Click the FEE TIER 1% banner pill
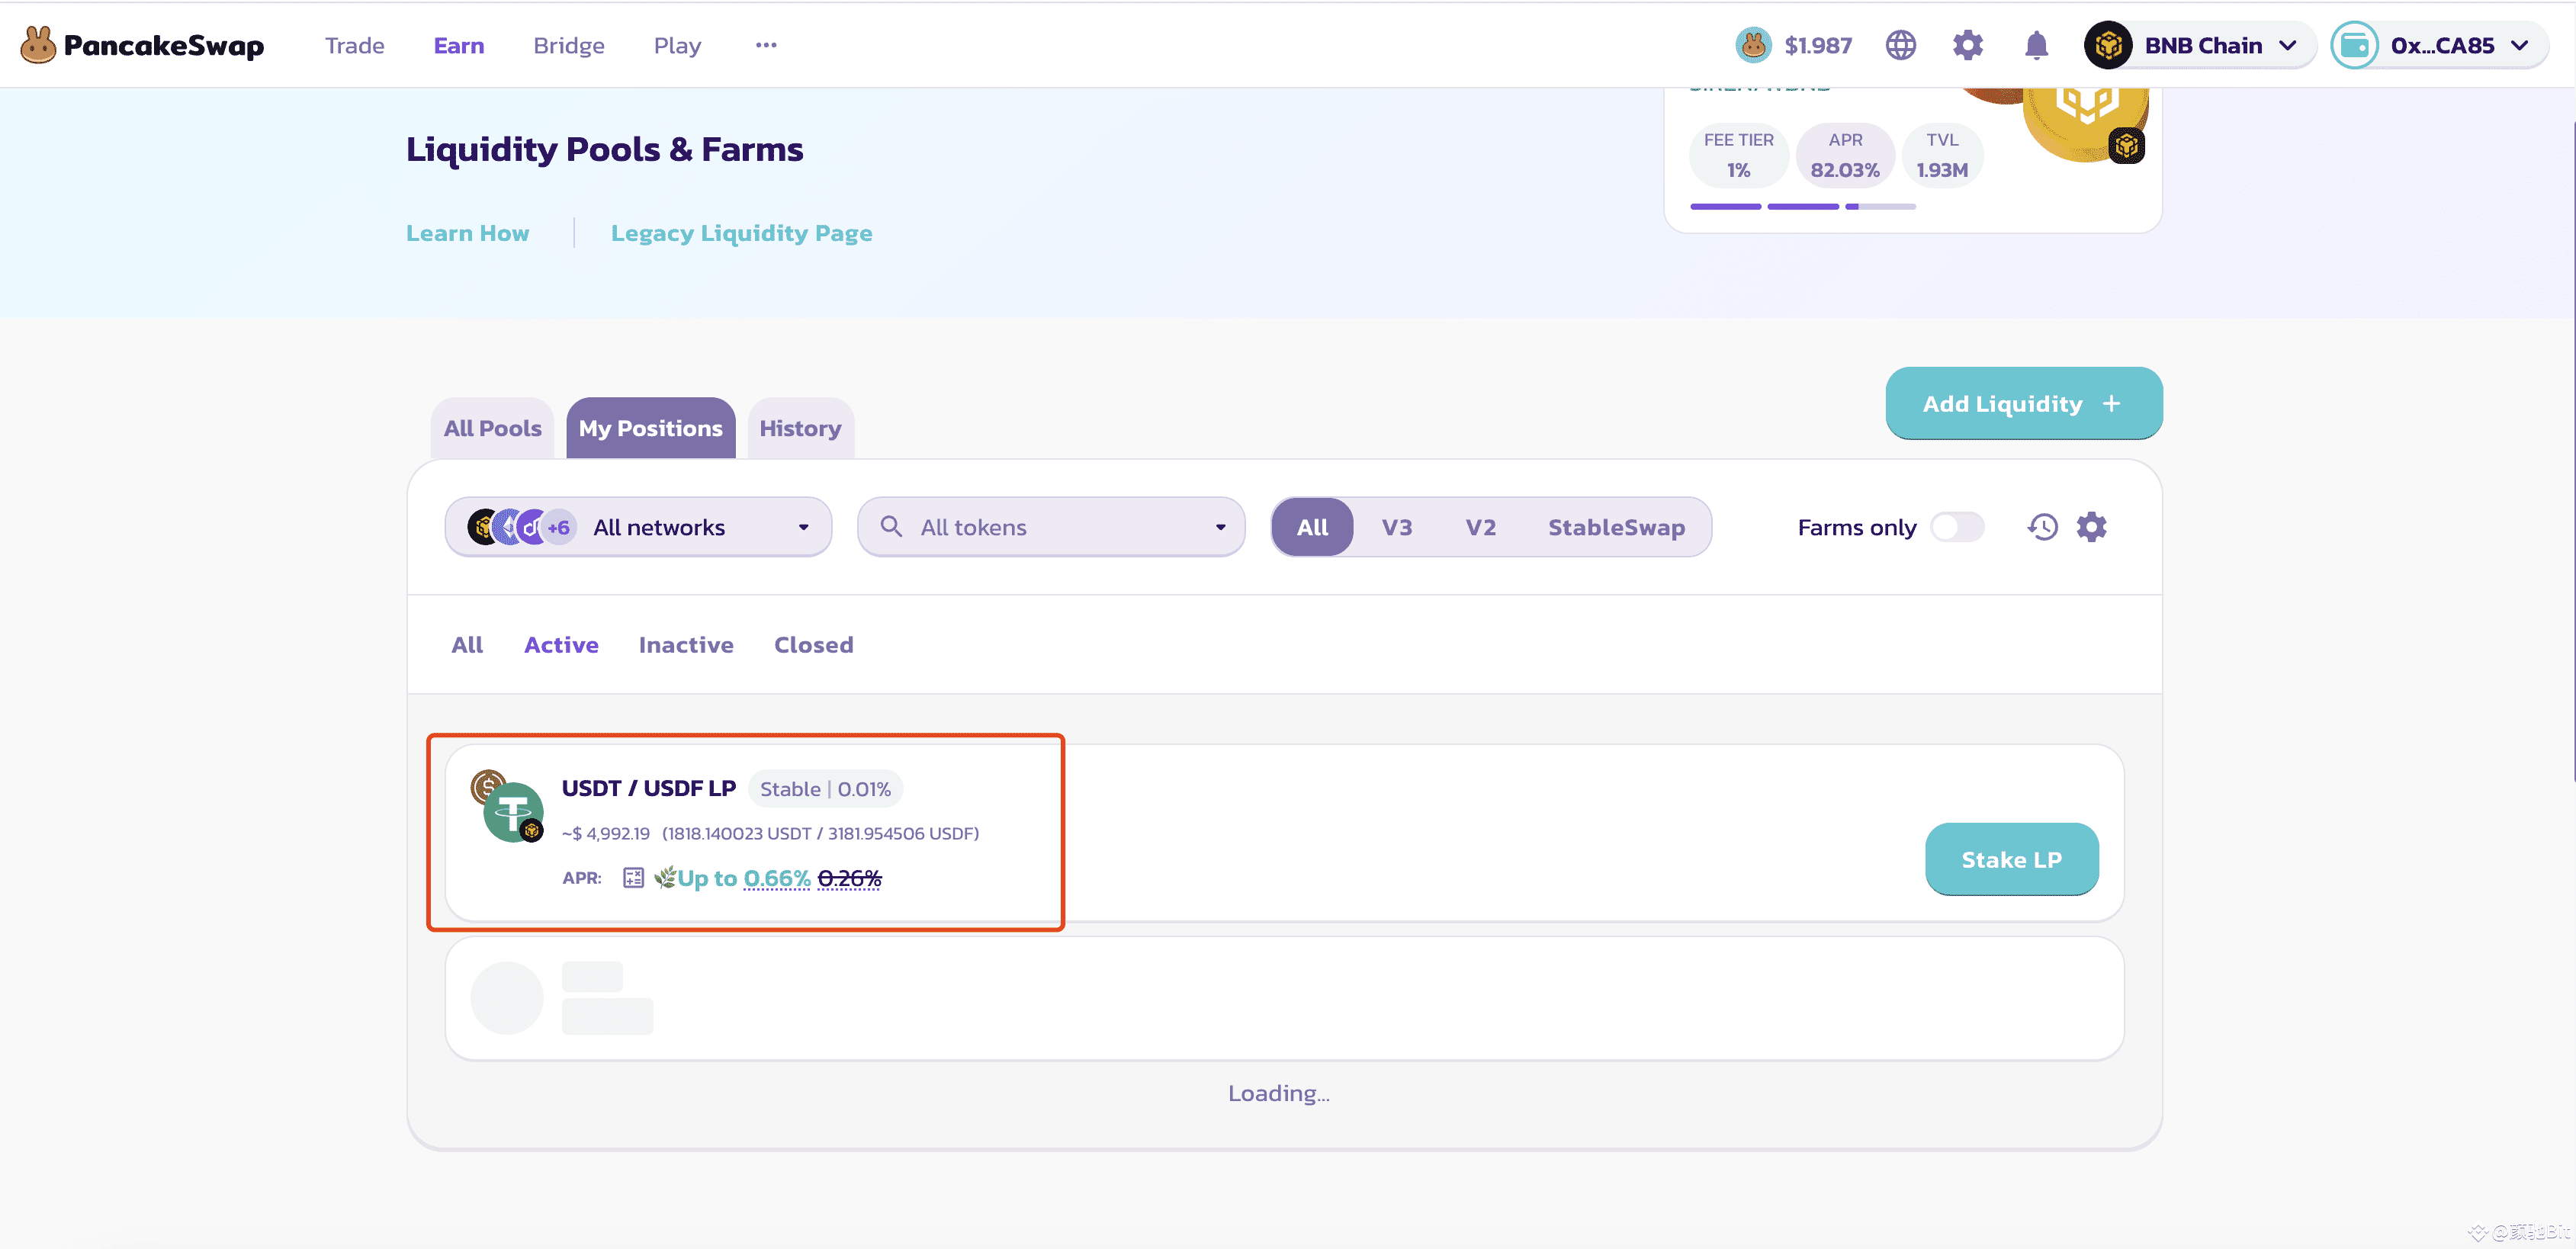 point(1738,155)
